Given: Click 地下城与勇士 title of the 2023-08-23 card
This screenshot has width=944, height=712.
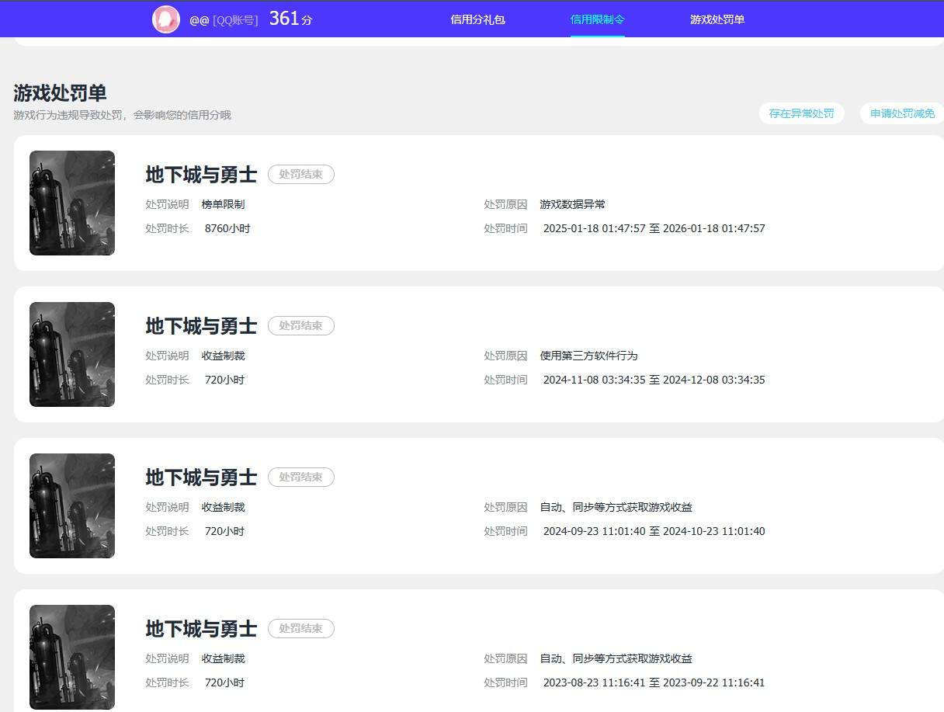Looking at the screenshot, I should (201, 629).
